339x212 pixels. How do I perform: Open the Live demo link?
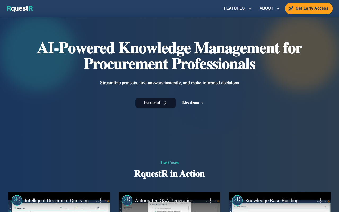click(193, 103)
